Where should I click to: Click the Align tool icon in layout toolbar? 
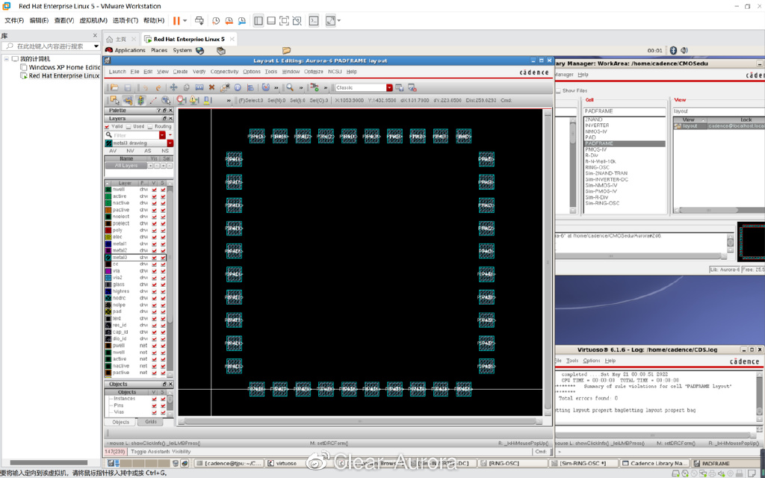point(250,88)
